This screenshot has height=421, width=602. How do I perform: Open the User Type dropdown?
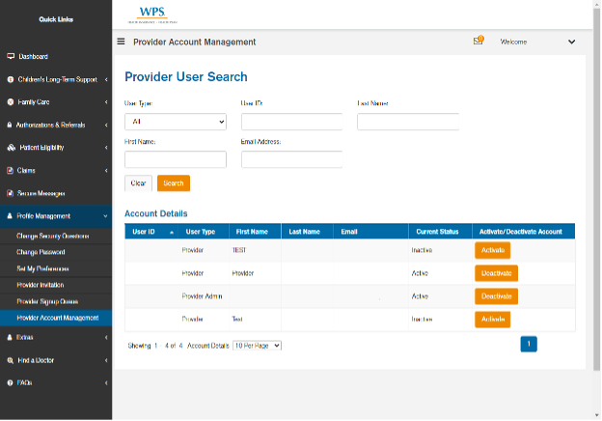point(176,122)
